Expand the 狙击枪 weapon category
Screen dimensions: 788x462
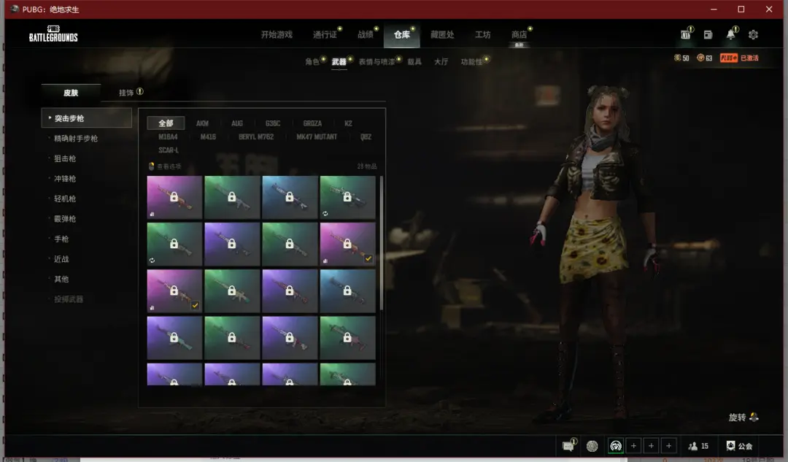coord(64,158)
